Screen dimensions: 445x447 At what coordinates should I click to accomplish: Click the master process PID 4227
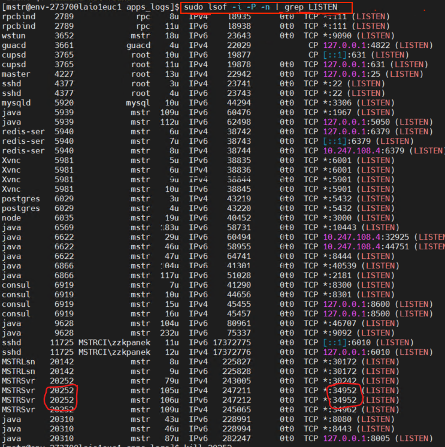tap(64, 74)
